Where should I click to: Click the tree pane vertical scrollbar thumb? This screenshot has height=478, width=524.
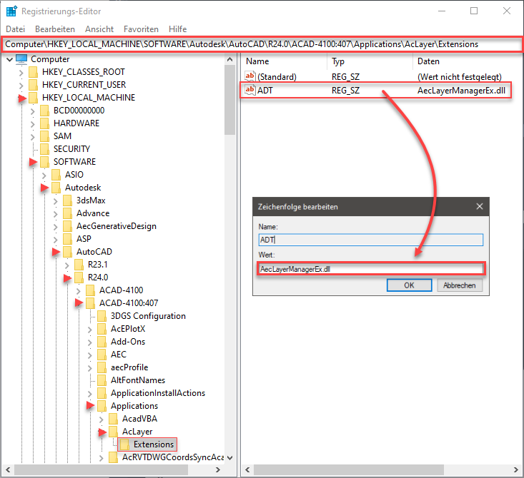click(230, 99)
